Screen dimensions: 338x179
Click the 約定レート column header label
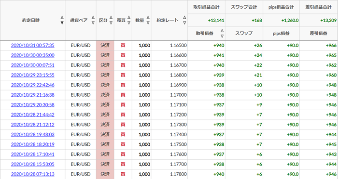pos(168,20)
